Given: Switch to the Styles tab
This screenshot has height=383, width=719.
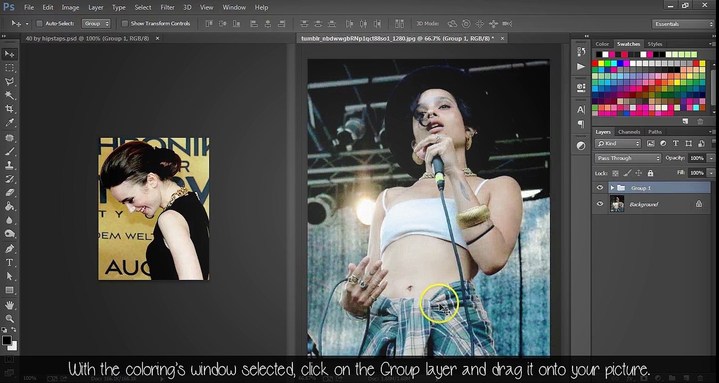Looking at the screenshot, I should click(655, 44).
